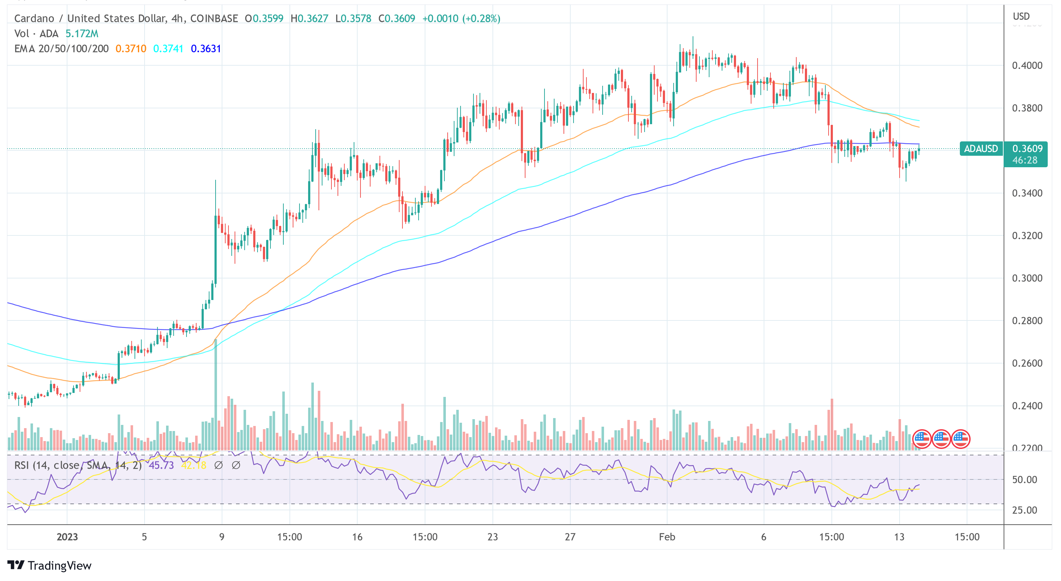Click the 2023 date on time axis
Viewport: 1061px width, 581px height.
[x=67, y=537]
